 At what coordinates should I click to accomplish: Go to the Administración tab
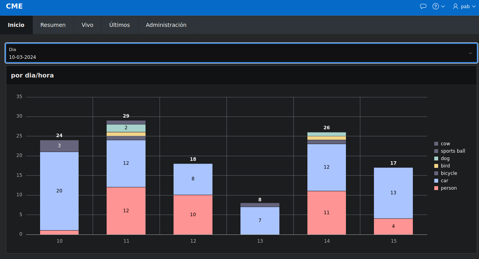coord(166,25)
